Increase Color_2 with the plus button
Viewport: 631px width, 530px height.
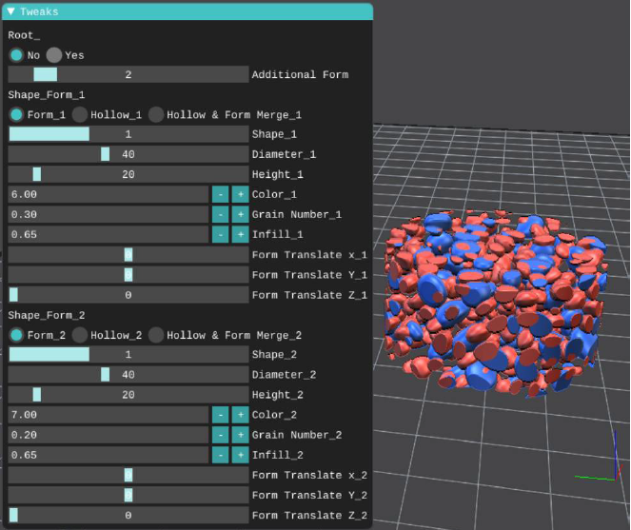click(x=240, y=415)
